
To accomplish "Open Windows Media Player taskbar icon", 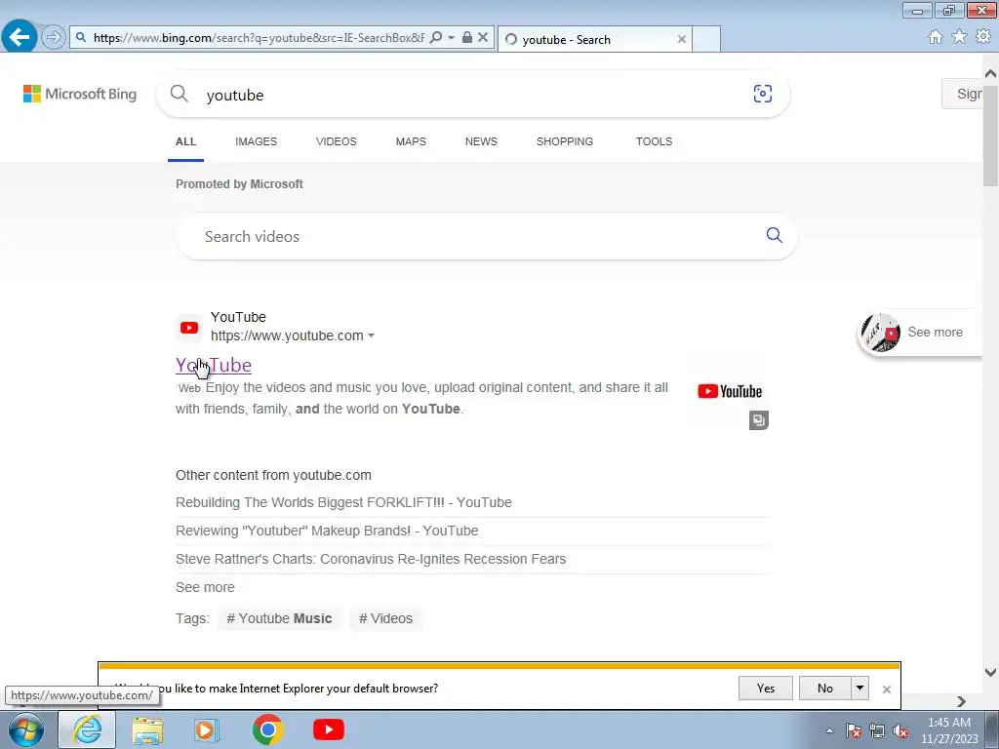I will (x=207, y=729).
